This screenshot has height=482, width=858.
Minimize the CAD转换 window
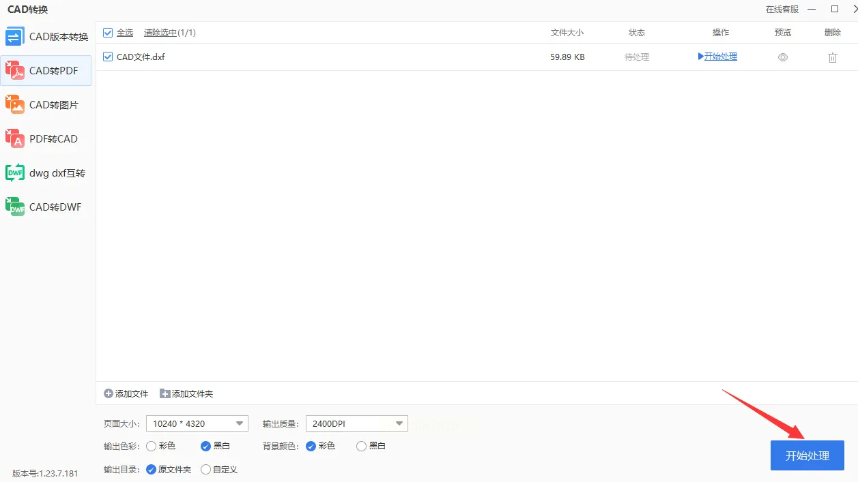tap(812, 10)
